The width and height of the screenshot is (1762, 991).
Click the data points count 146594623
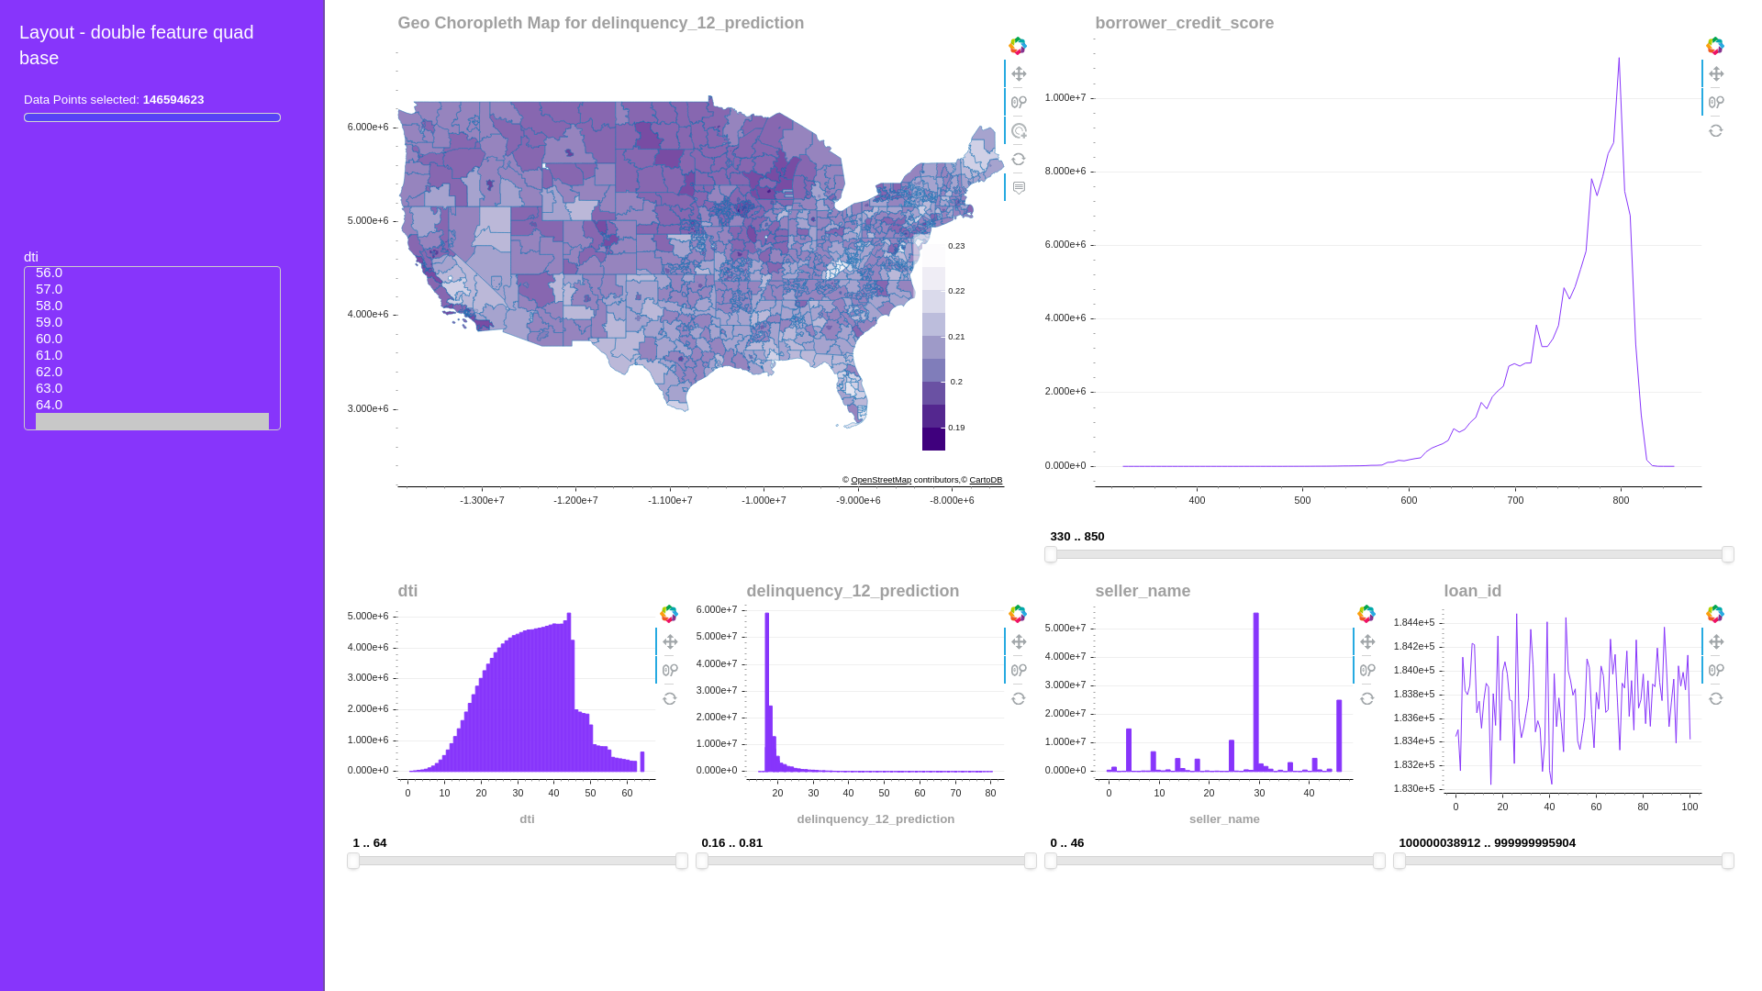click(x=173, y=100)
